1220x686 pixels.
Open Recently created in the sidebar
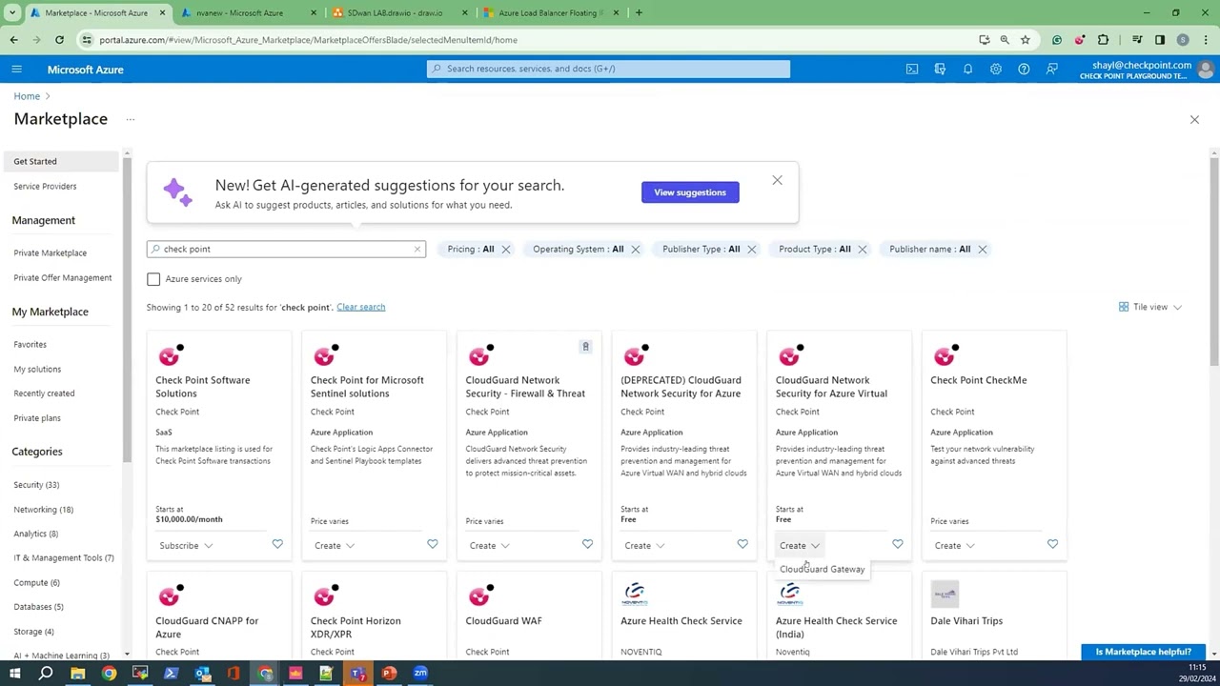coord(44,393)
